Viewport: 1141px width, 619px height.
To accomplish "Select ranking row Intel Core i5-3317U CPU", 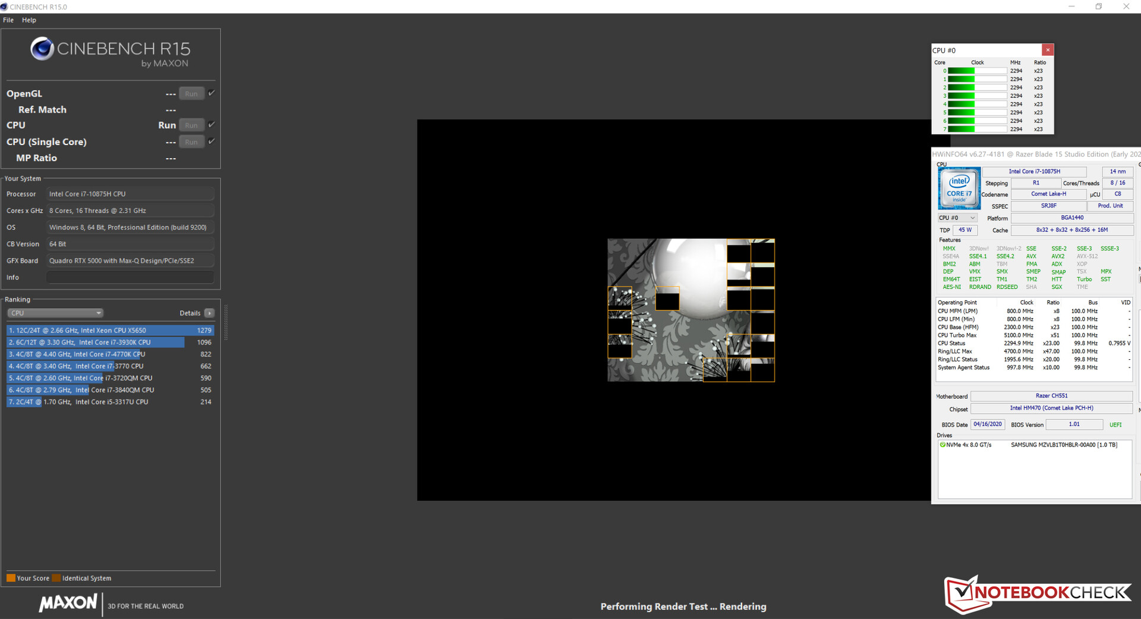I will (111, 402).
